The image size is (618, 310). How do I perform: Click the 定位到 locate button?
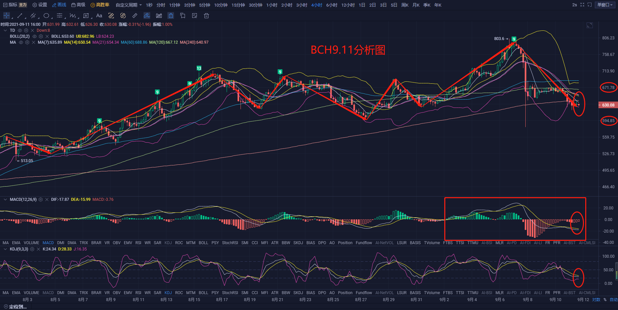pyautogui.click(x=15, y=307)
